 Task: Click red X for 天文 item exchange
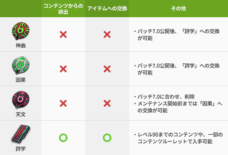[107, 103]
